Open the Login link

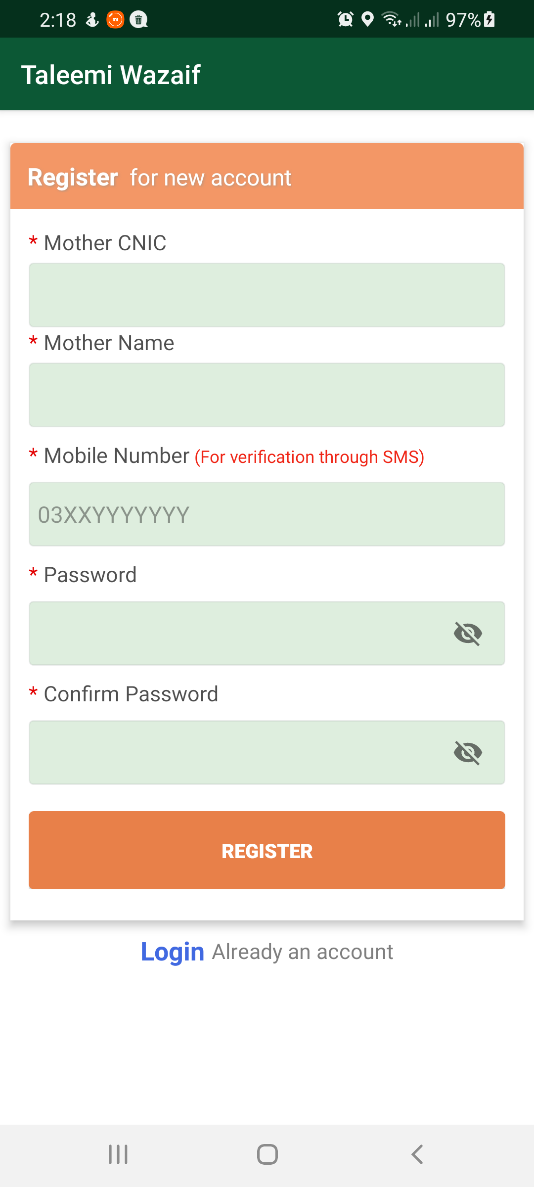[172, 952]
